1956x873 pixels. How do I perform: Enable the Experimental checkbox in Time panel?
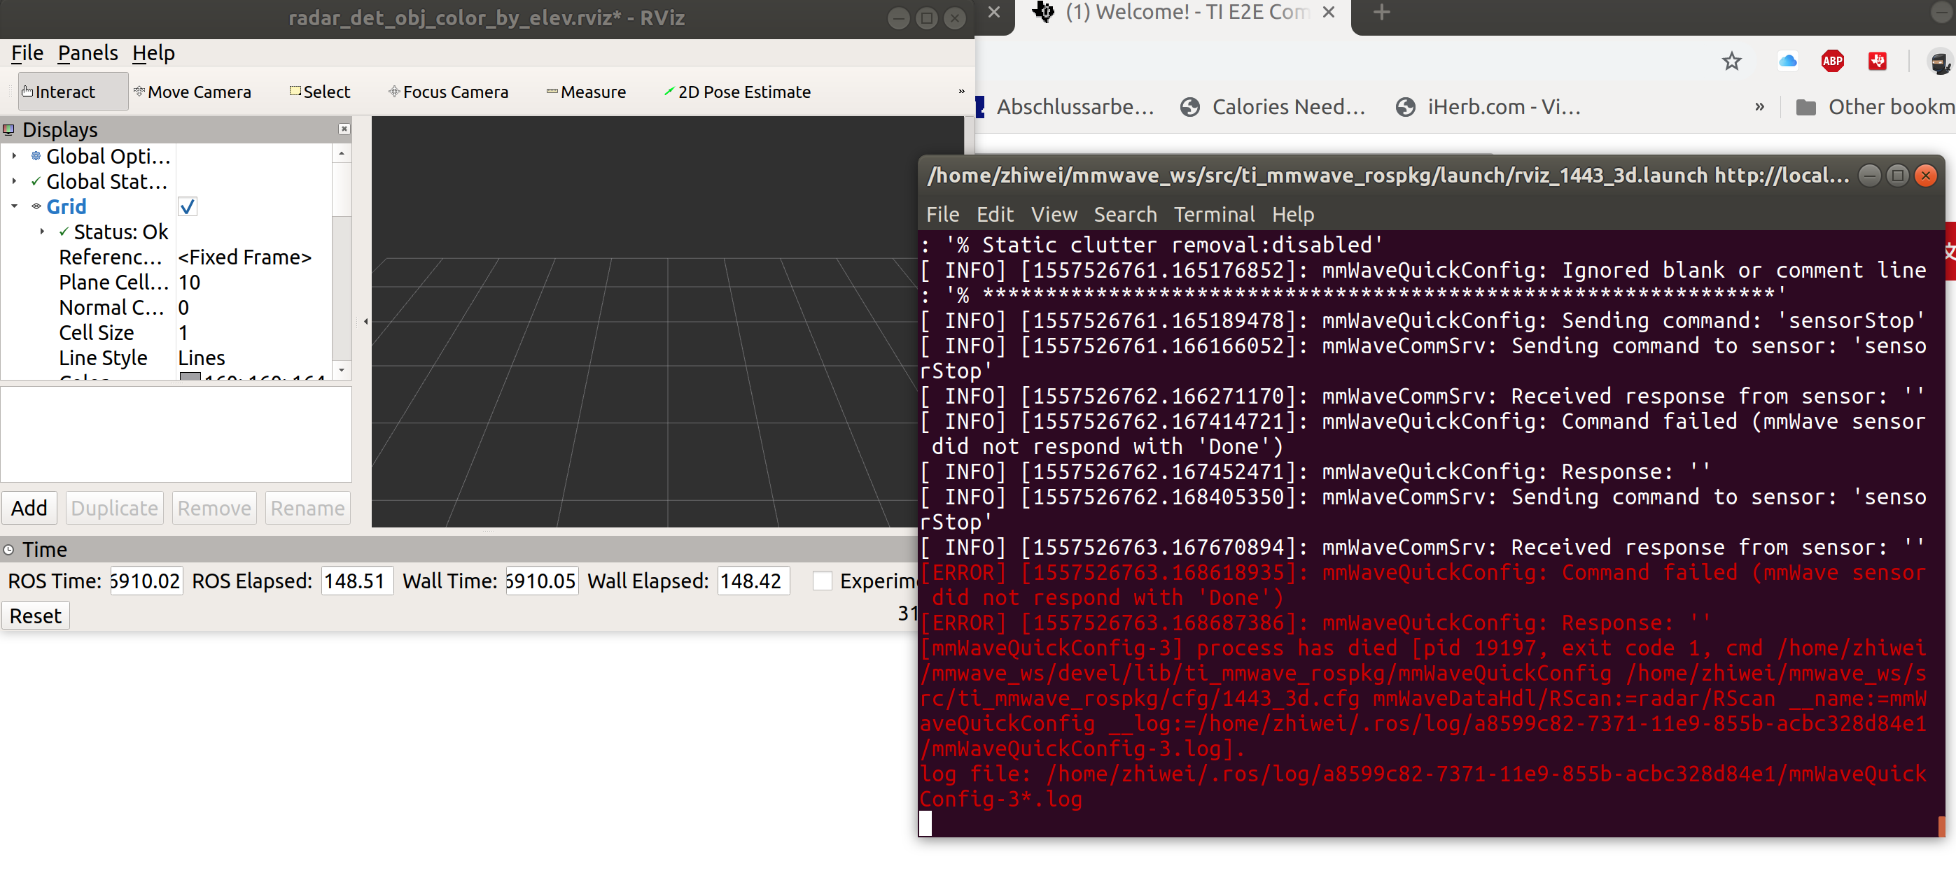click(823, 580)
